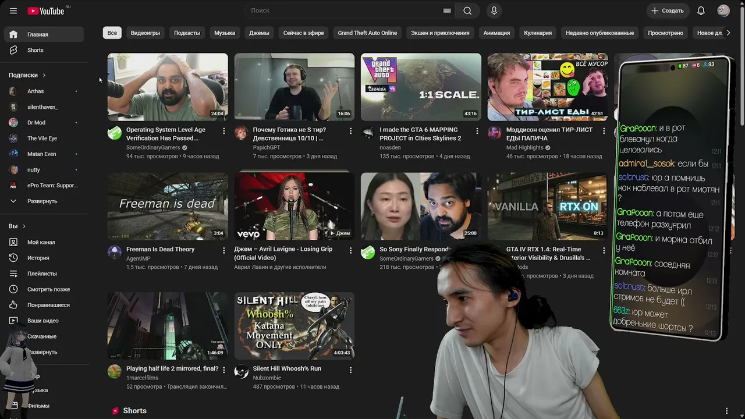The height and width of the screenshot is (419, 745).
Task: Select the Сейчас в эфире chip
Action: pyautogui.click(x=304, y=33)
